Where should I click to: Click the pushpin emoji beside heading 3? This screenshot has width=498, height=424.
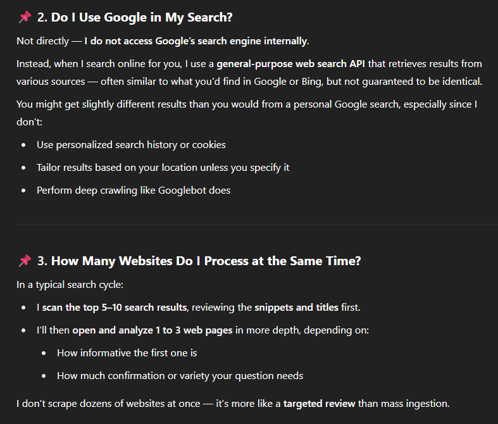point(25,261)
